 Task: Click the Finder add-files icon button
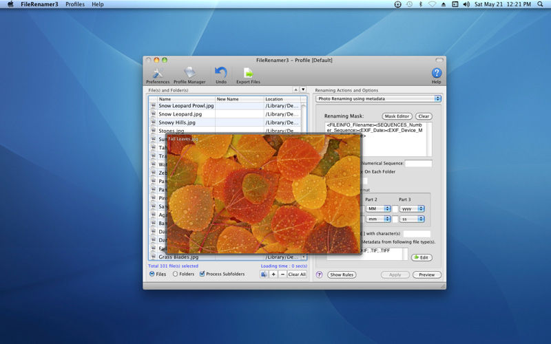pyautogui.click(x=264, y=274)
